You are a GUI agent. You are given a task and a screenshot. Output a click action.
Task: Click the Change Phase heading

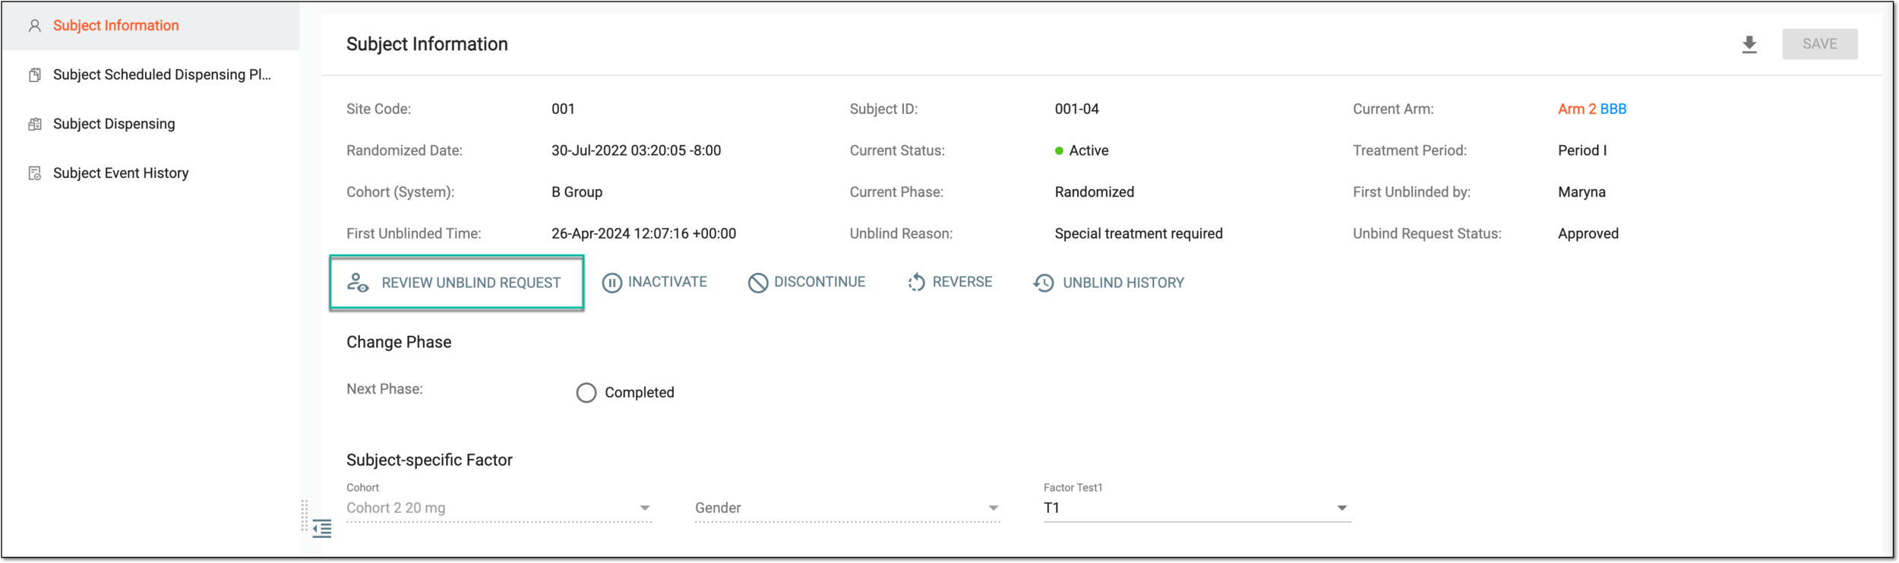[x=399, y=343]
